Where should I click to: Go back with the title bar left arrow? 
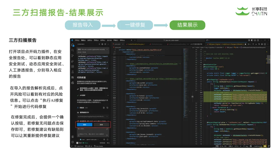point(132,40)
